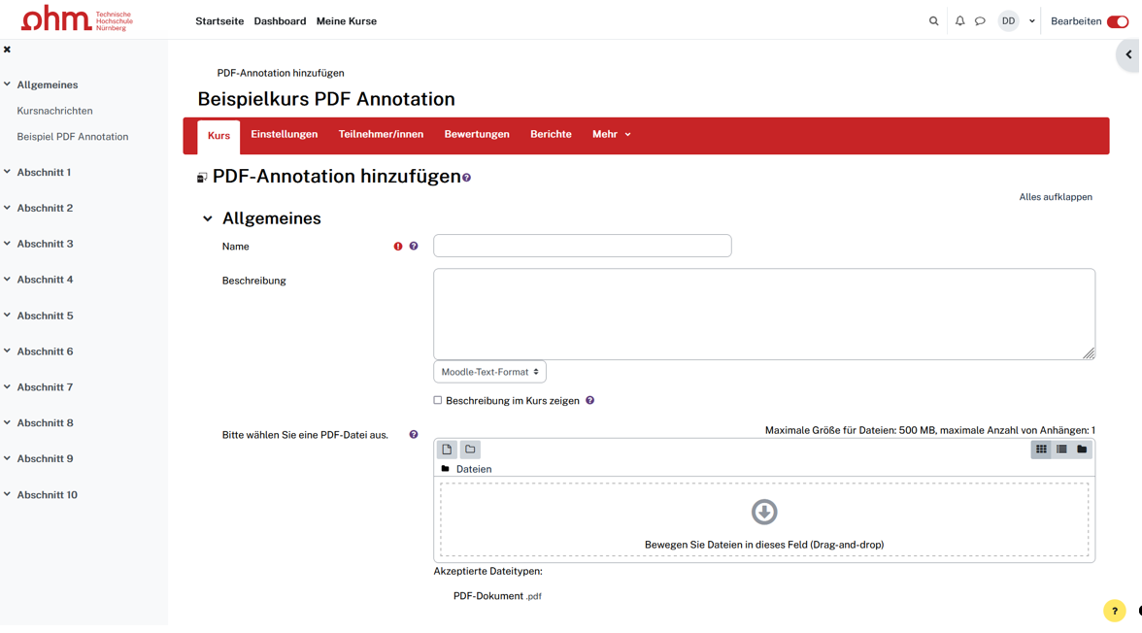Screen dimensions: 1142x633
Task: Close the course index sidebar
Action: tap(8, 50)
